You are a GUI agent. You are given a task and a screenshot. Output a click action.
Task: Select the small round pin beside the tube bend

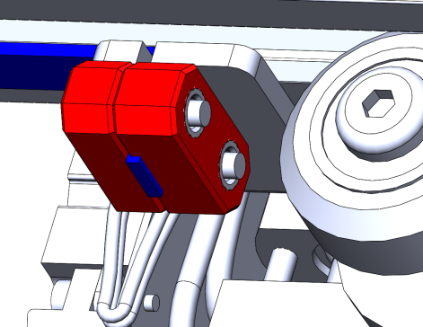[151, 303]
